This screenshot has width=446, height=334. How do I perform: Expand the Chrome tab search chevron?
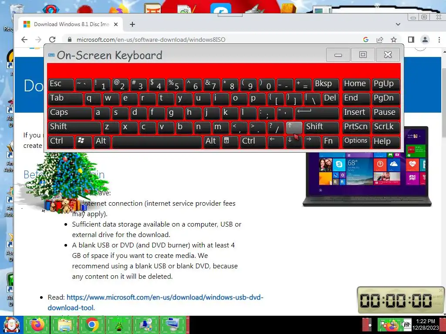pos(398,24)
